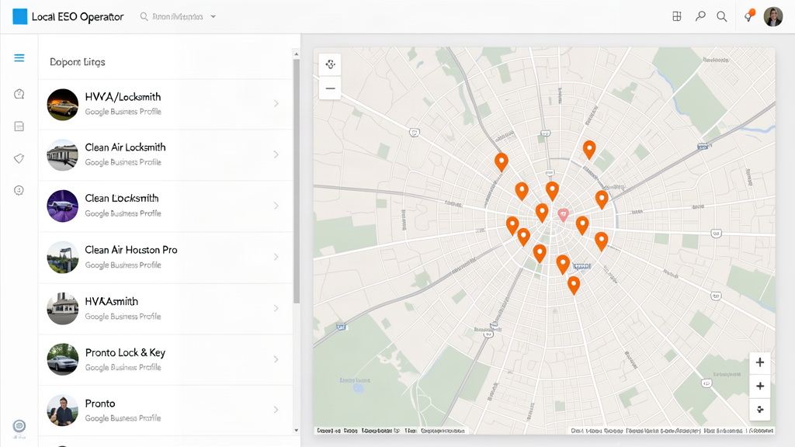
Task: Click the header search input field
Action: pyautogui.click(x=178, y=17)
